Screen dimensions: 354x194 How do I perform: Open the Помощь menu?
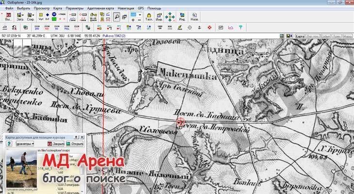154,8
